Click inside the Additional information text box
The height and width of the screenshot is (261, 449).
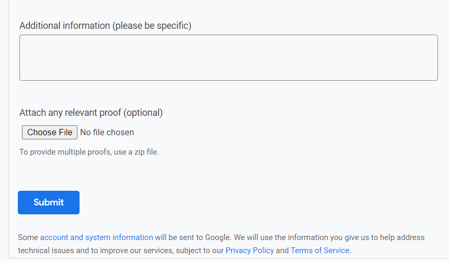(x=229, y=58)
